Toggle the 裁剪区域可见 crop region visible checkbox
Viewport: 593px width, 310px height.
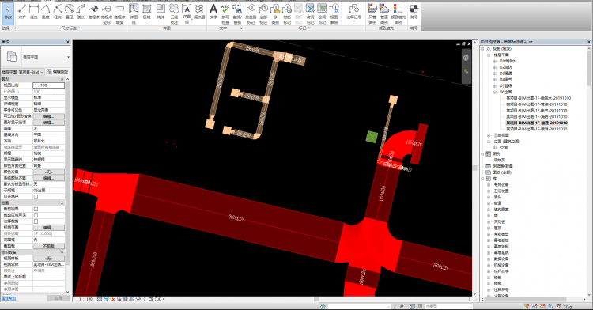point(36,215)
